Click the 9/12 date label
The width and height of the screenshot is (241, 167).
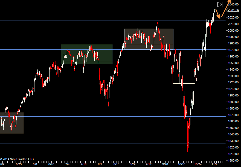pyautogui.click(x=149, y=164)
